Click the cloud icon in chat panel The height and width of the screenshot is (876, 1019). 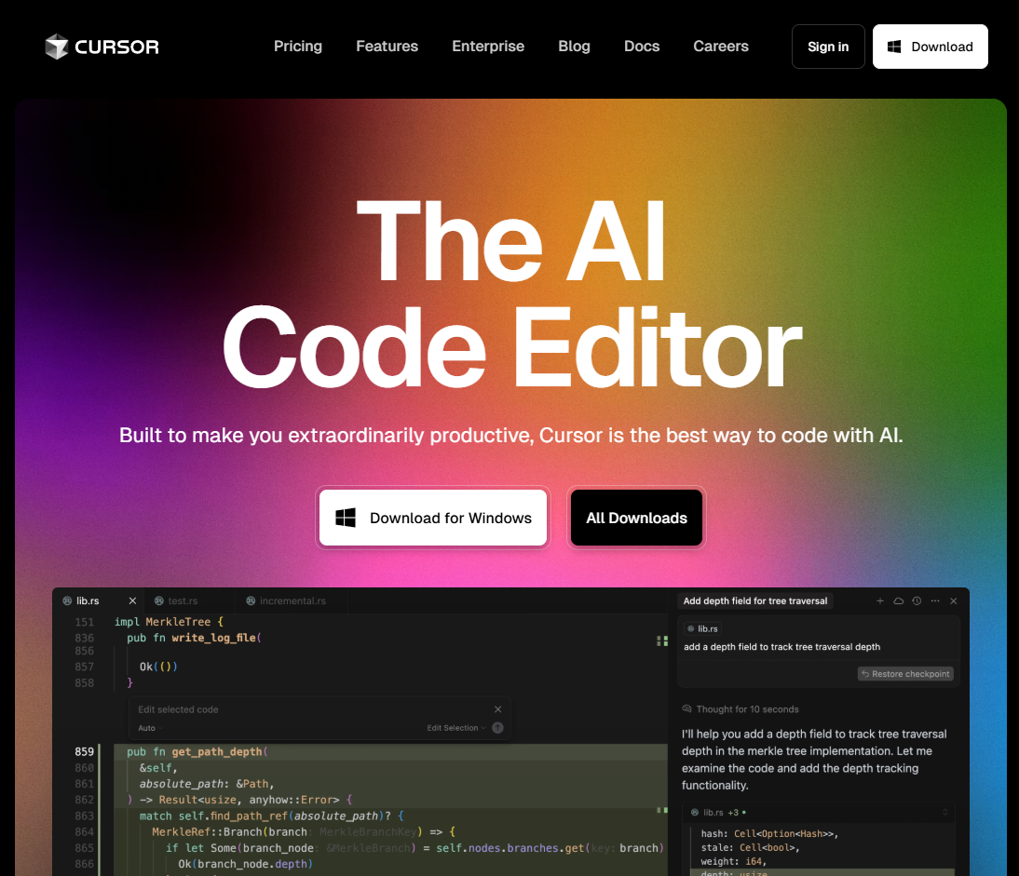[x=898, y=600]
